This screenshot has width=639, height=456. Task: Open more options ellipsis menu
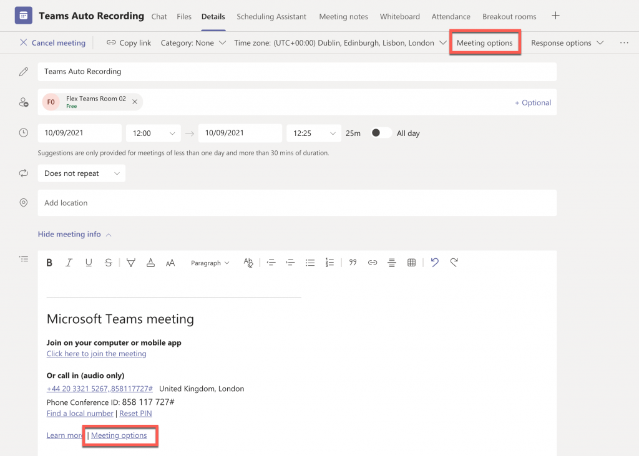(x=624, y=43)
